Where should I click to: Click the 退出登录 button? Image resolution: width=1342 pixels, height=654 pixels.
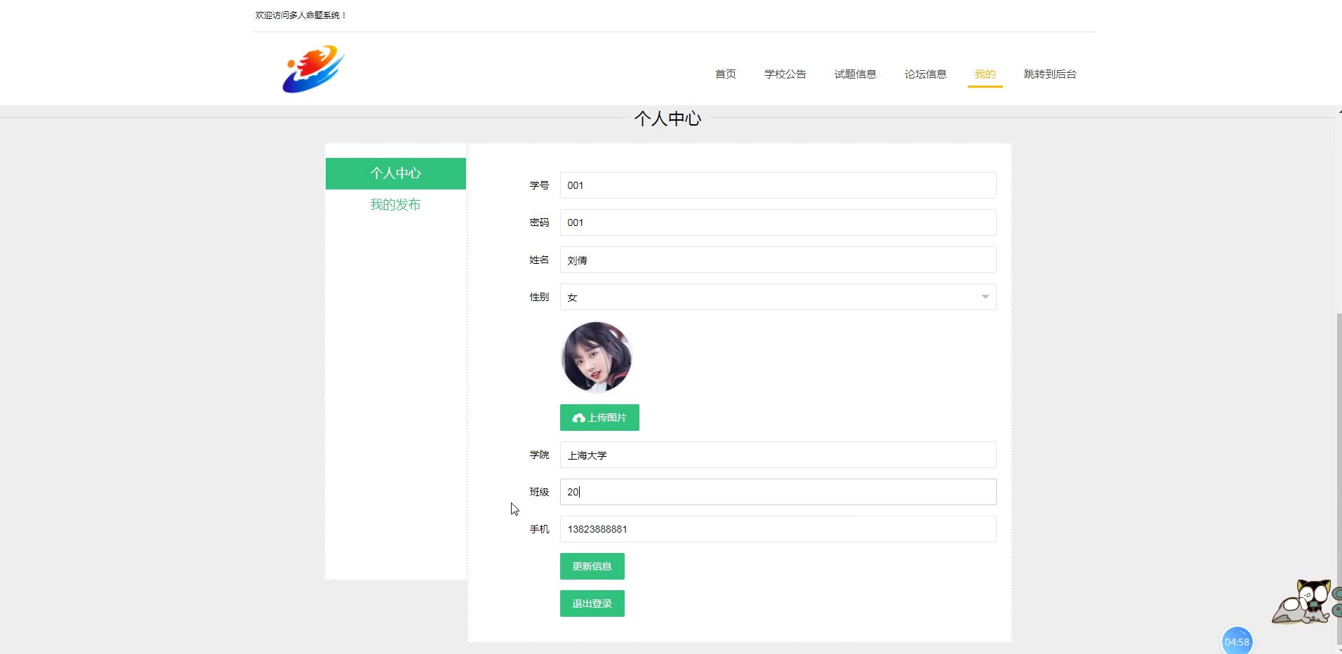(x=592, y=603)
